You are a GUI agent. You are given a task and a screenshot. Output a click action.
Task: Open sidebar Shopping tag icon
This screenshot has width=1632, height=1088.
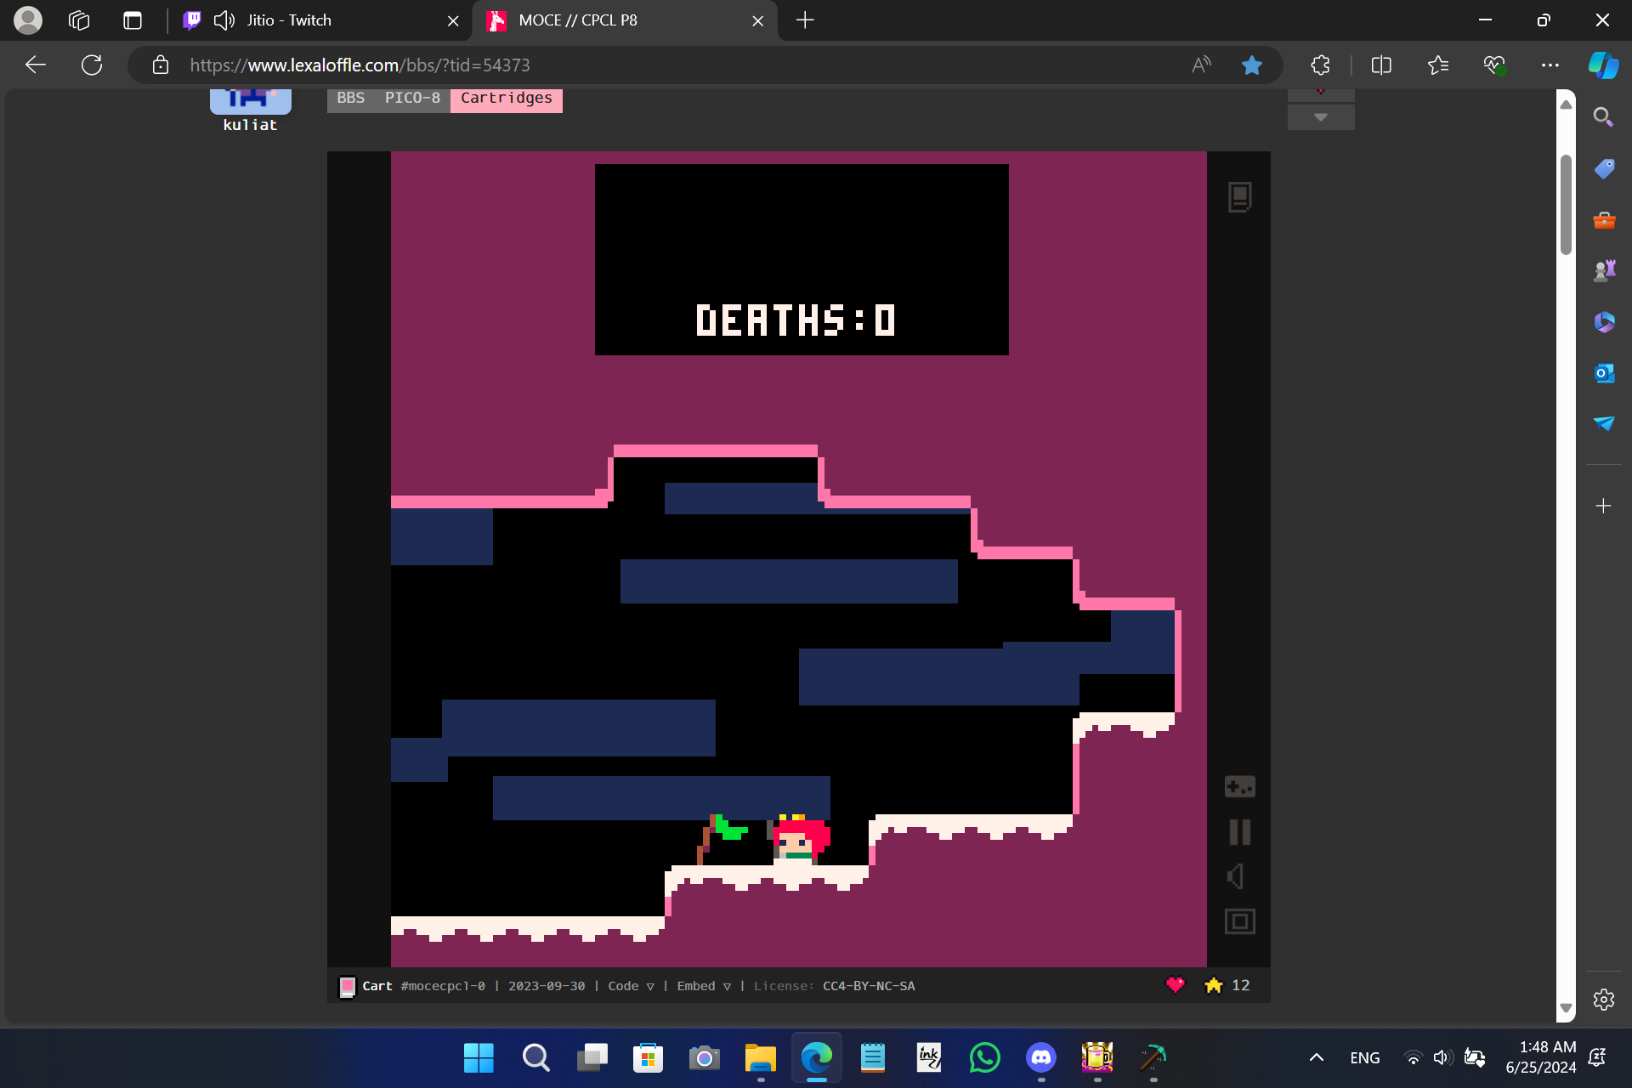(x=1603, y=168)
